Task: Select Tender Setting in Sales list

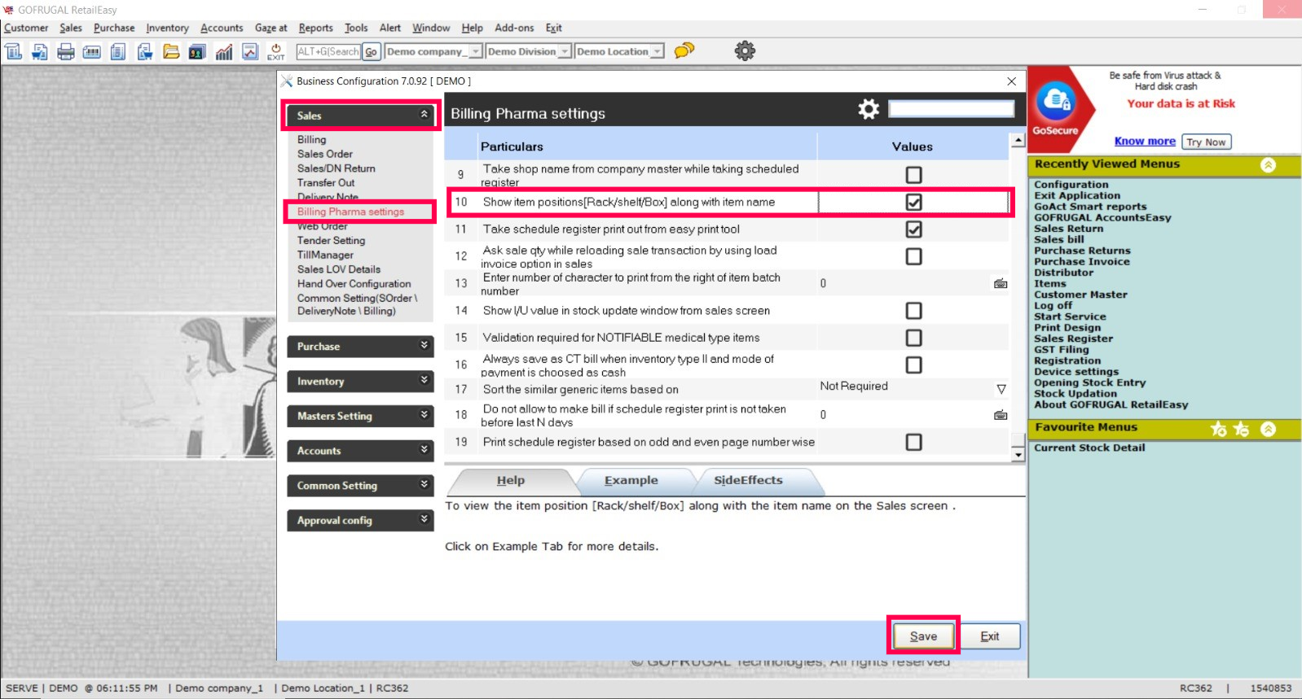Action: click(x=331, y=240)
